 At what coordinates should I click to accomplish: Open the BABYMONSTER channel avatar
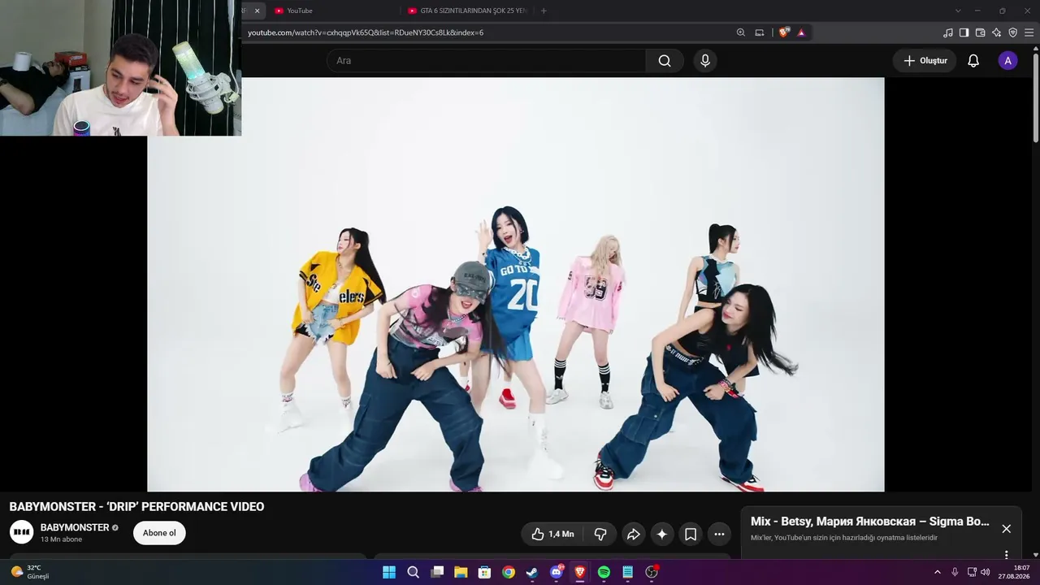22,532
